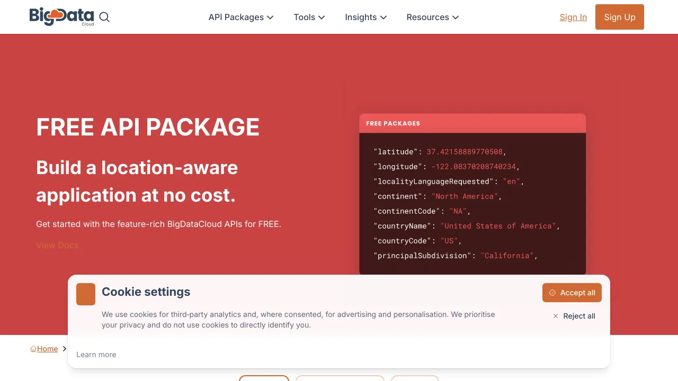Click the Cookie settings title
This screenshot has height=381, width=678.
146,292
